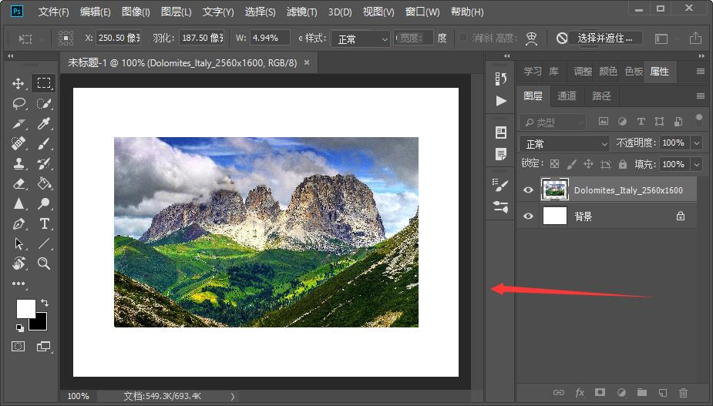Open the History panel icon
The image size is (713, 406).
point(501,79)
